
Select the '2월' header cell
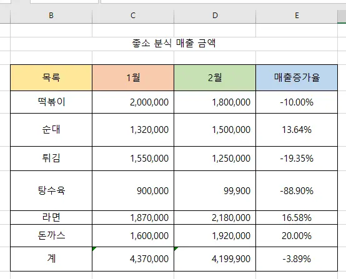coord(215,77)
